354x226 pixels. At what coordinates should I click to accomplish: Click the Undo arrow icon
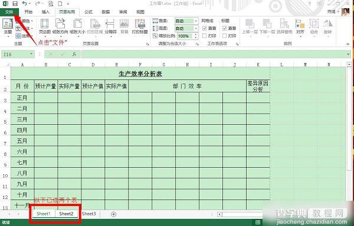click(25, 4)
